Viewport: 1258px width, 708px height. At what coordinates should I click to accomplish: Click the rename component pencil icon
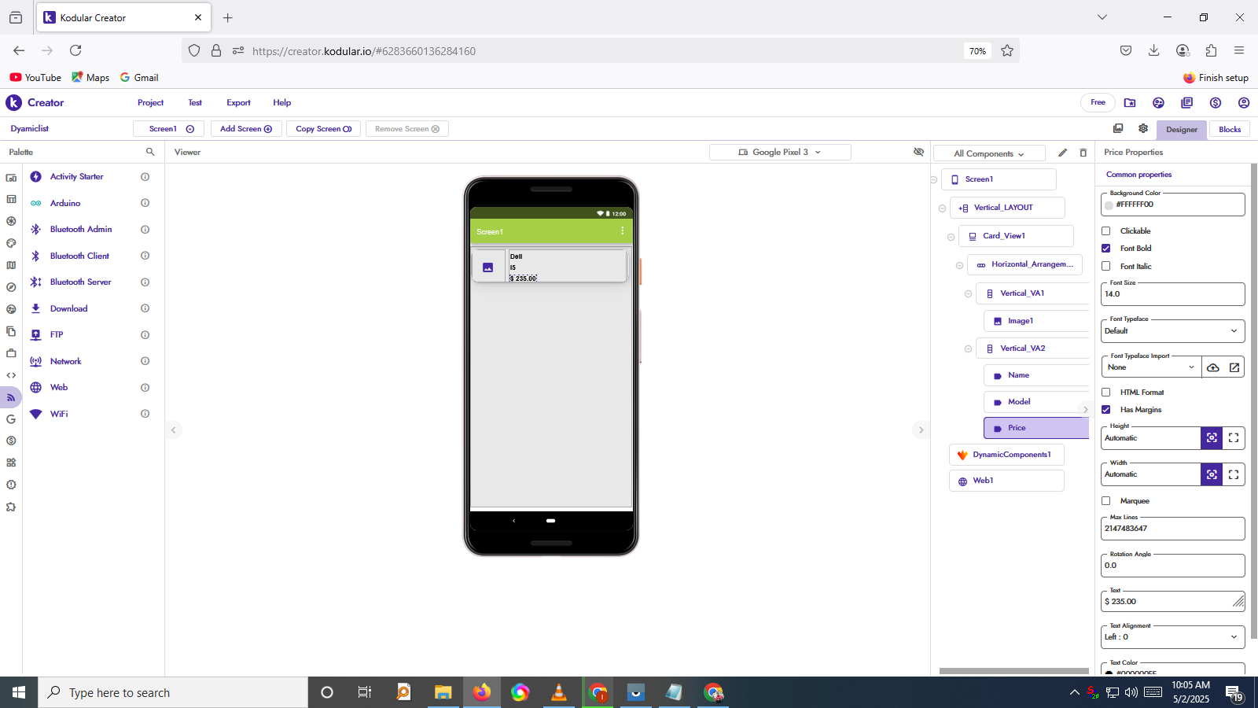pos(1062,153)
